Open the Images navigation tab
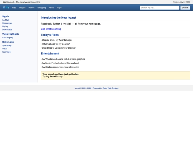Viewport: 193px width, 145px height. pyautogui.click(x=22, y=8)
